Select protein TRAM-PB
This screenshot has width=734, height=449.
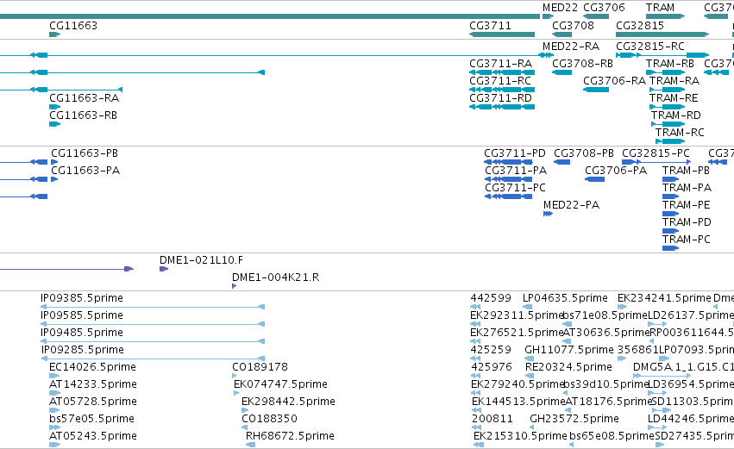[686, 171]
